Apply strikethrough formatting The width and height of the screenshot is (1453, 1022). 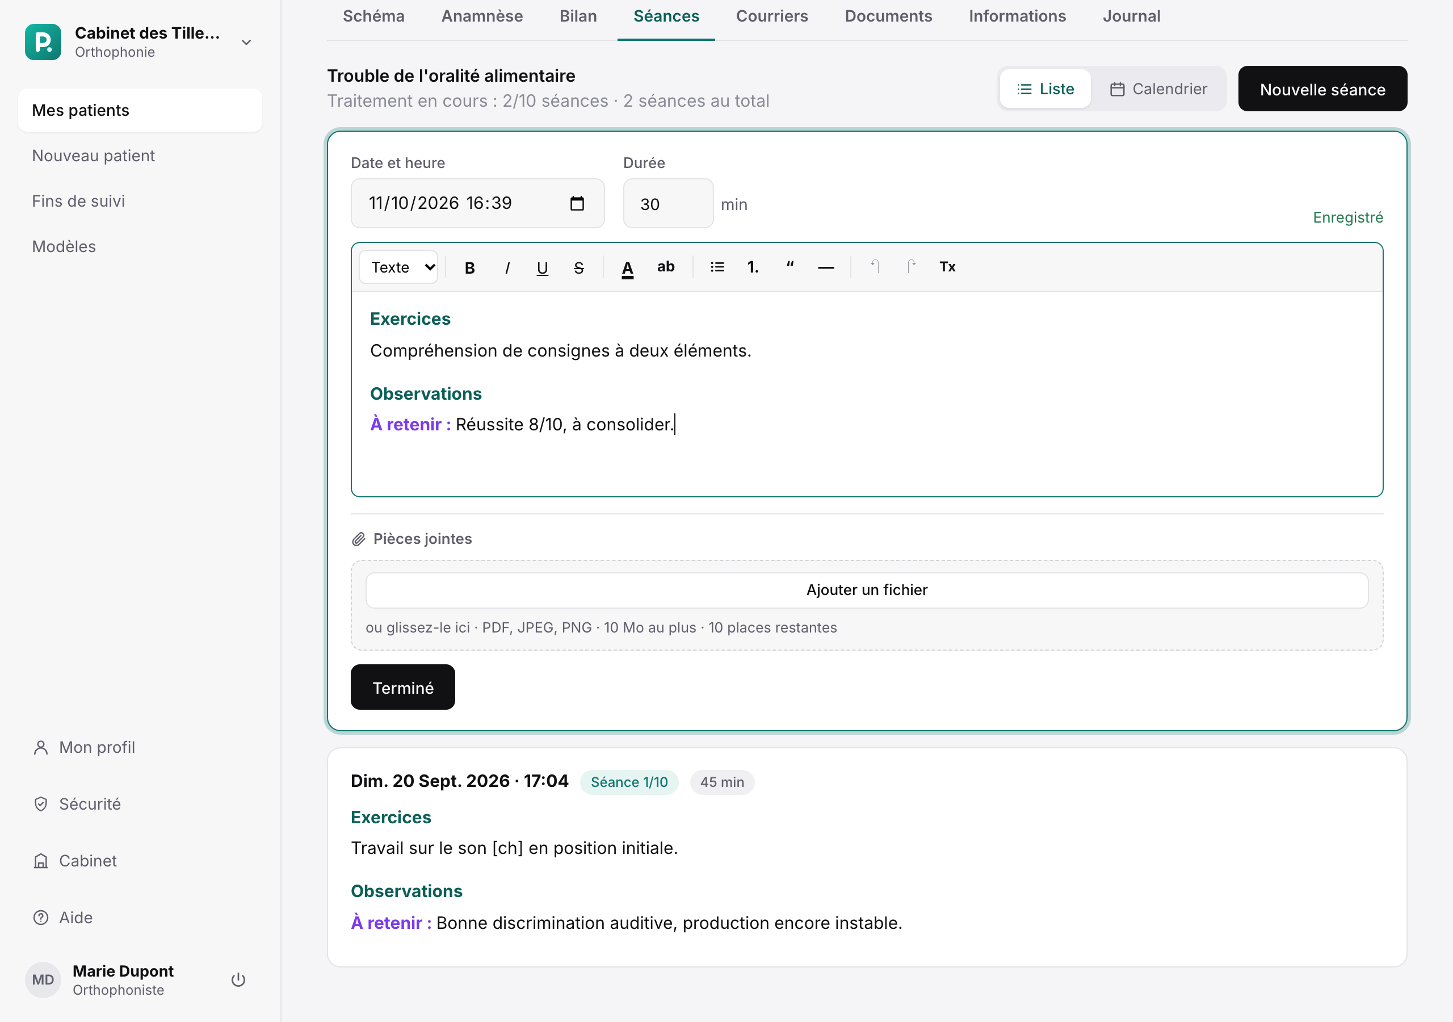(578, 268)
